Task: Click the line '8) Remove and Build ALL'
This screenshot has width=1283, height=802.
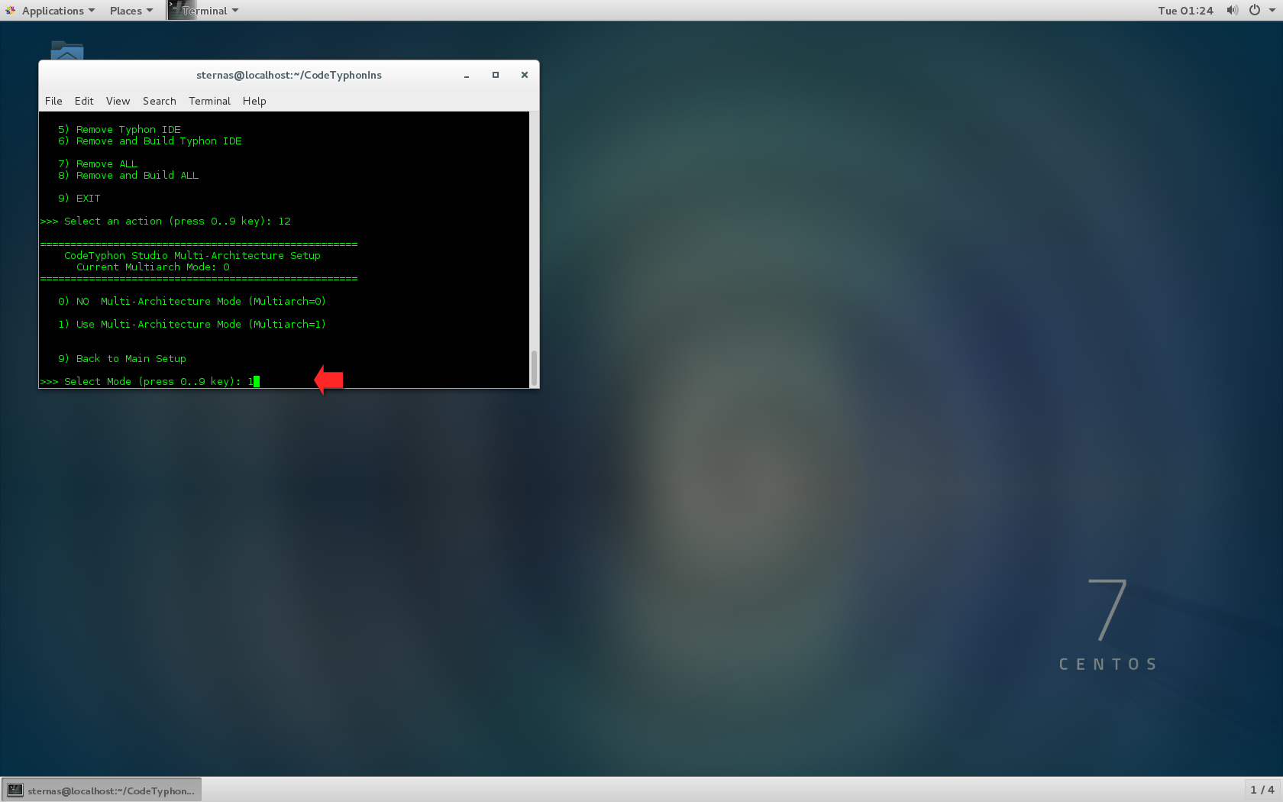Action: coord(128,175)
